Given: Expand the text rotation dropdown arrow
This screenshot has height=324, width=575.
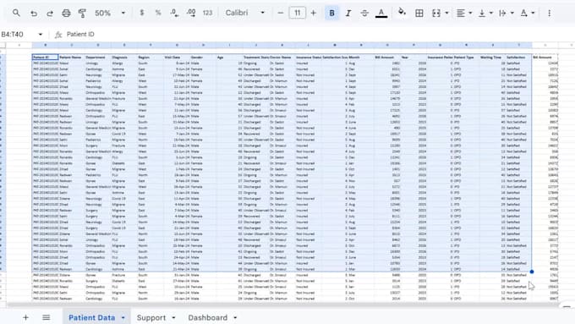Looking at the screenshot, I should [x=534, y=14].
